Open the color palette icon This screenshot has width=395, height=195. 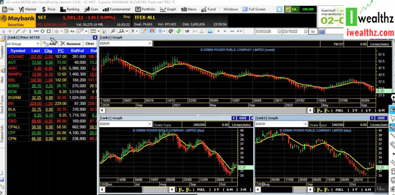pyautogui.click(x=171, y=31)
